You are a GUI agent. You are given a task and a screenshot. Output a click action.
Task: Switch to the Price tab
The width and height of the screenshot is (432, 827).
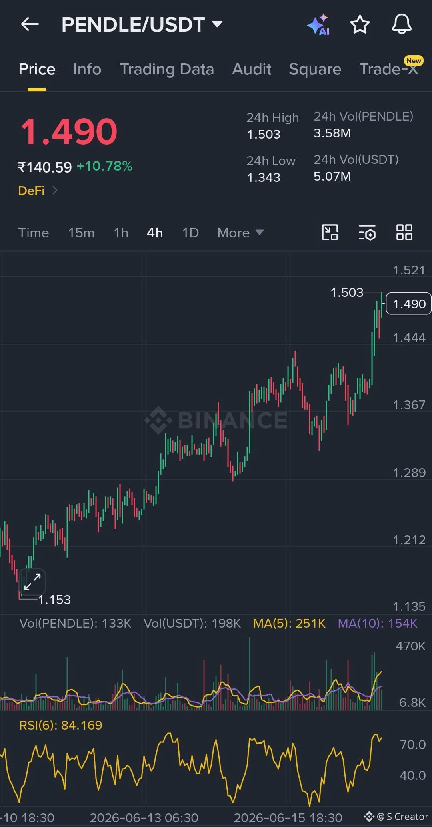37,69
